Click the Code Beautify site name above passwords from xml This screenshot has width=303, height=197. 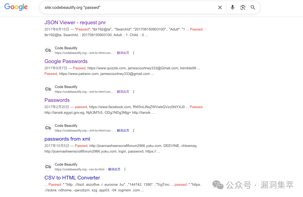coord(66,126)
